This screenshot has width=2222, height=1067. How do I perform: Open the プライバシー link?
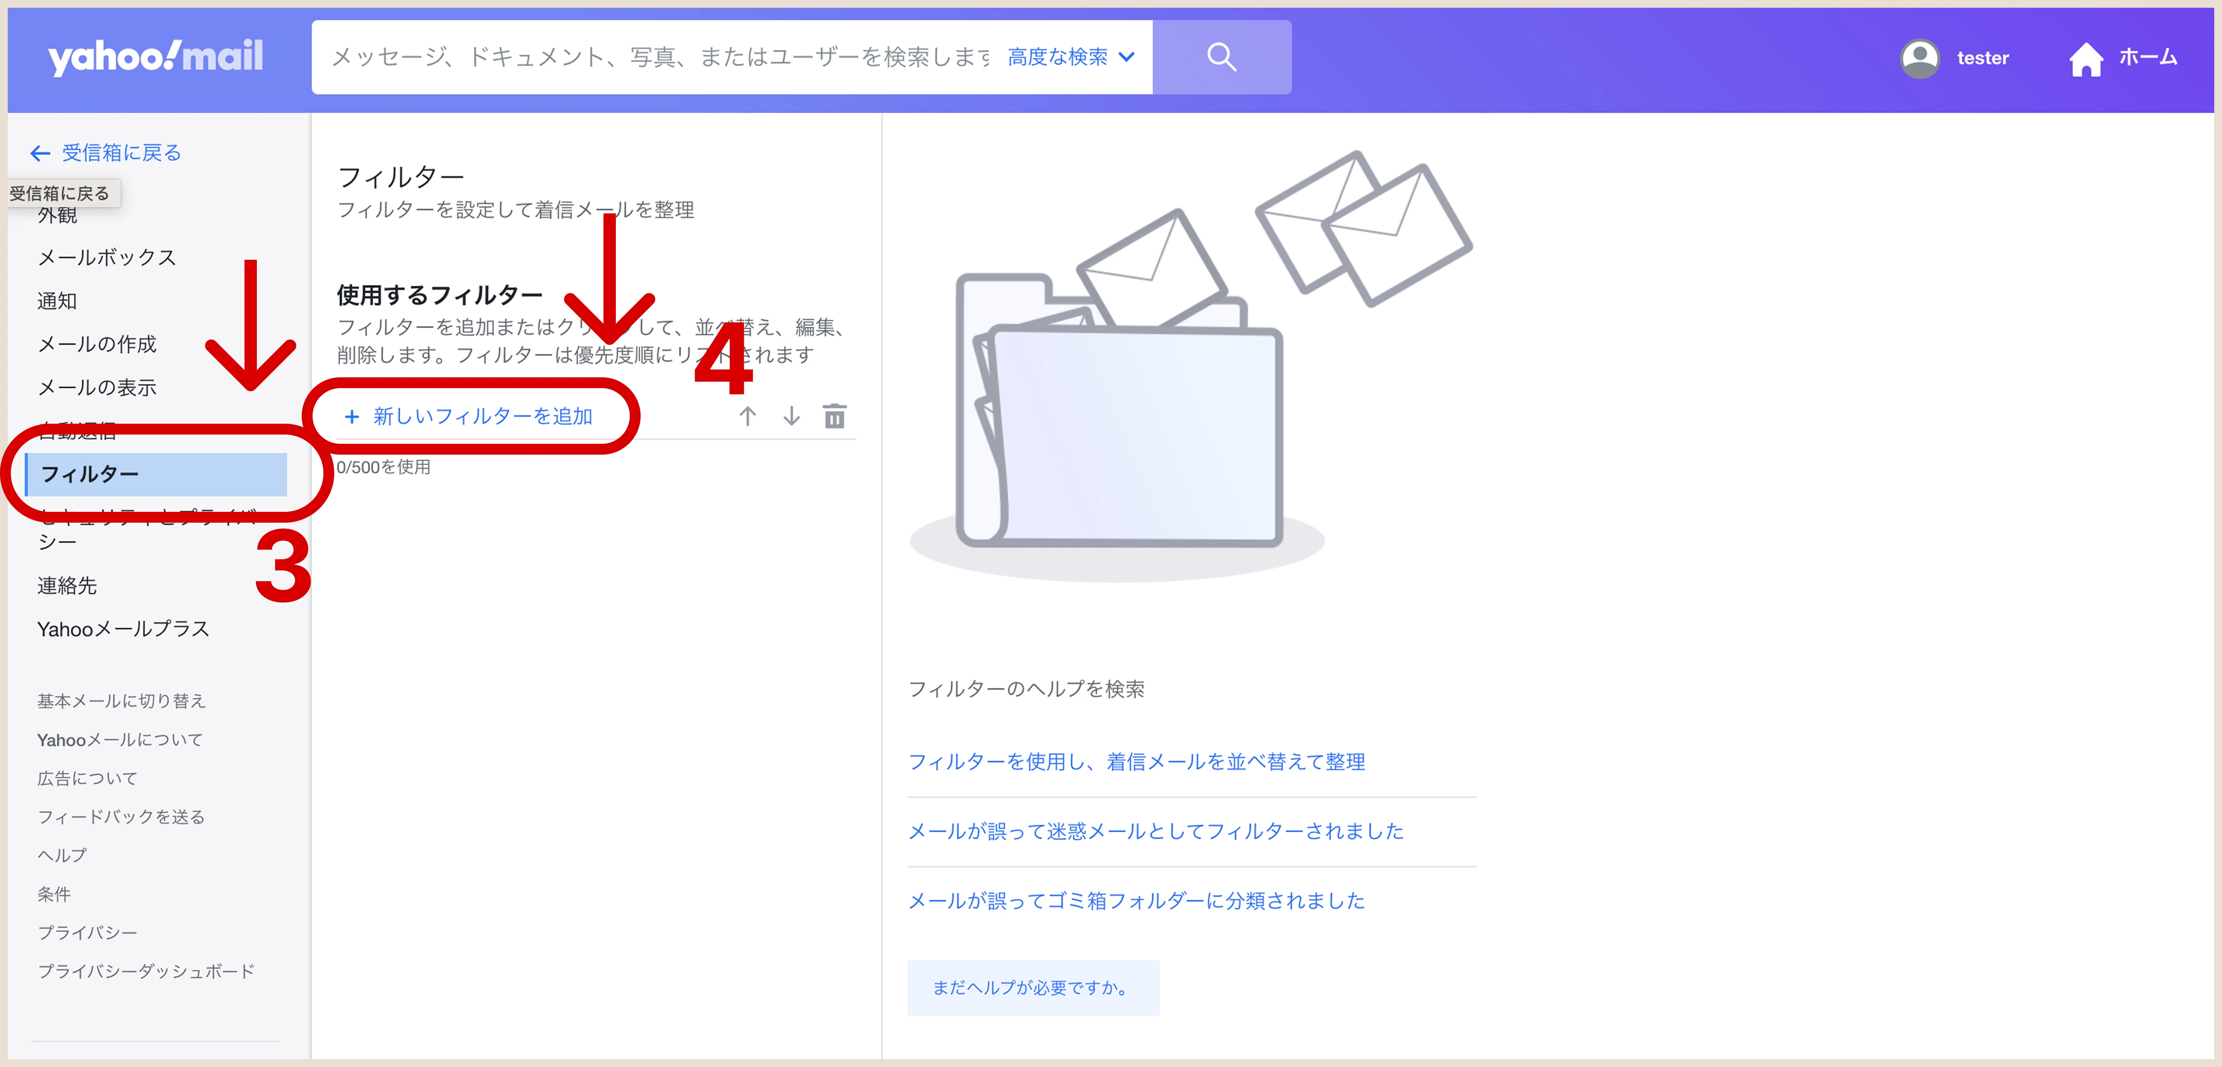[x=88, y=932]
